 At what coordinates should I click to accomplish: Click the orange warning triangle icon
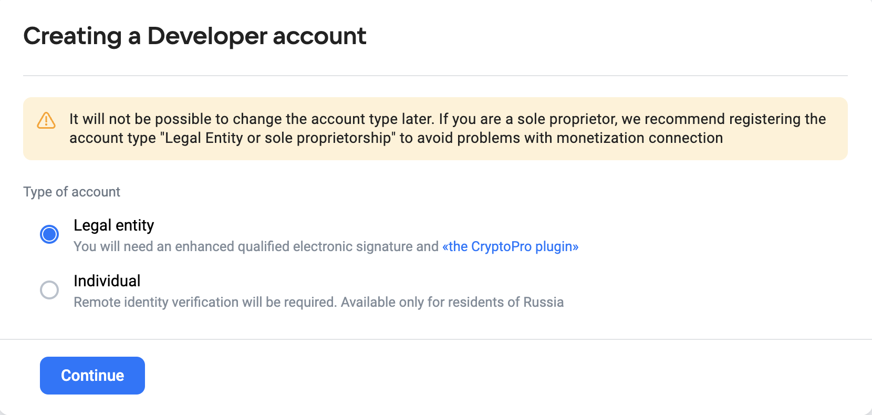tap(46, 120)
